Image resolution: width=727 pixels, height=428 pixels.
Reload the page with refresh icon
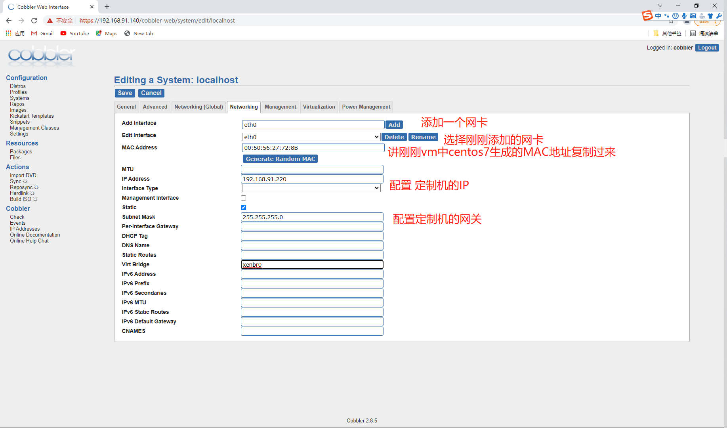point(34,21)
